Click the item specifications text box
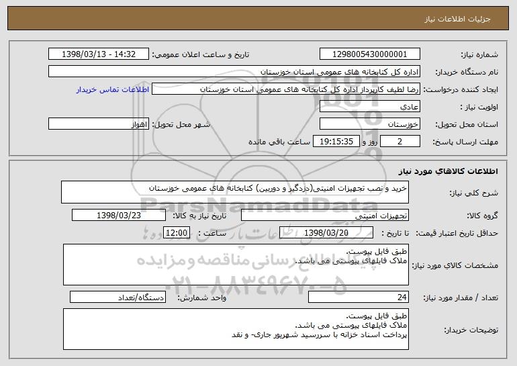Image resolution: width=517 pixels, height=366 pixels. coord(236,265)
